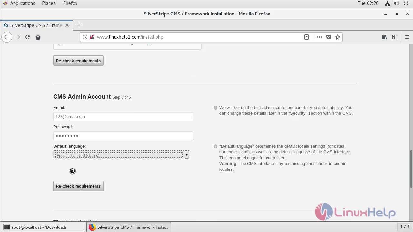Viewport: 413px width, 232px height.
Task: Show sidebars button
Action: click(395, 37)
